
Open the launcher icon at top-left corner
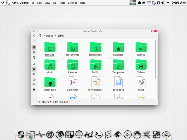pyautogui.click(x=3, y=3)
